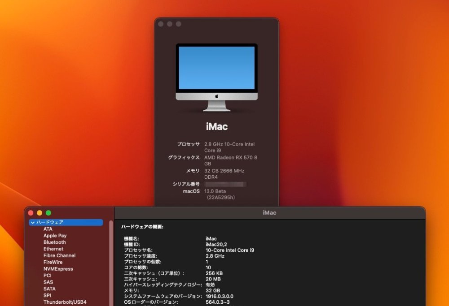Click build number 22A5295h
The height and width of the screenshot is (306, 449).
point(220,198)
